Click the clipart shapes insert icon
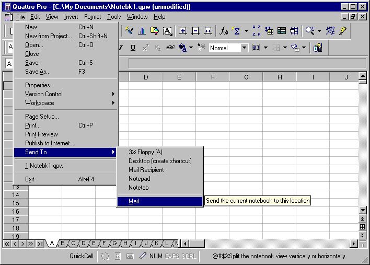370x265 pixels. [x=155, y=31]
